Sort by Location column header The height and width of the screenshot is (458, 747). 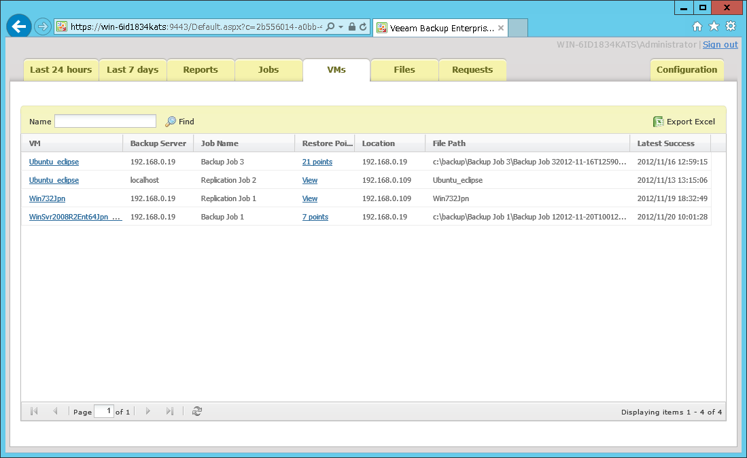pos(390,143)
